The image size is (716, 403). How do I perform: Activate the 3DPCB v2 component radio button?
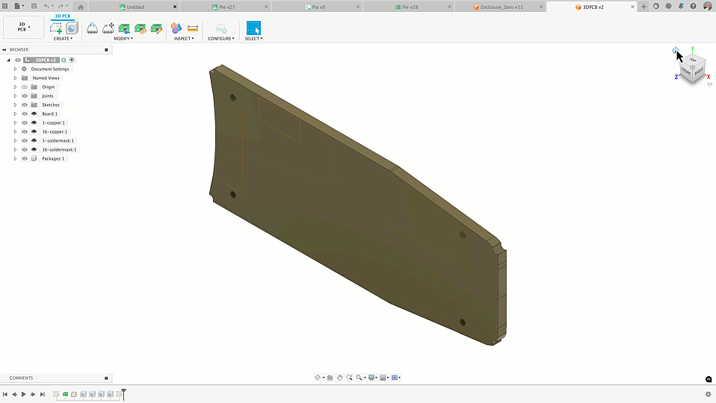pyautogui.click(x=72, y=60)
